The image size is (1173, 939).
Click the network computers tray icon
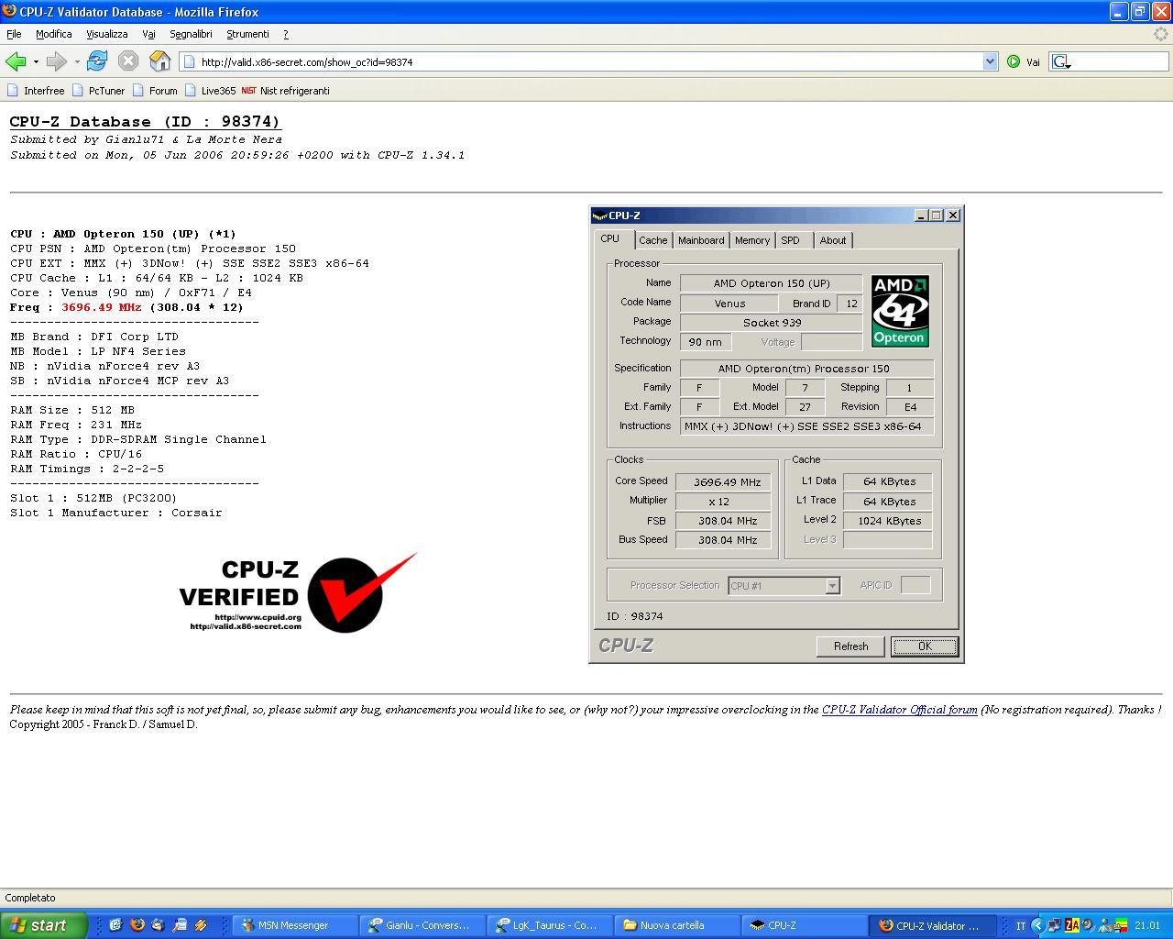point(1054,925)
